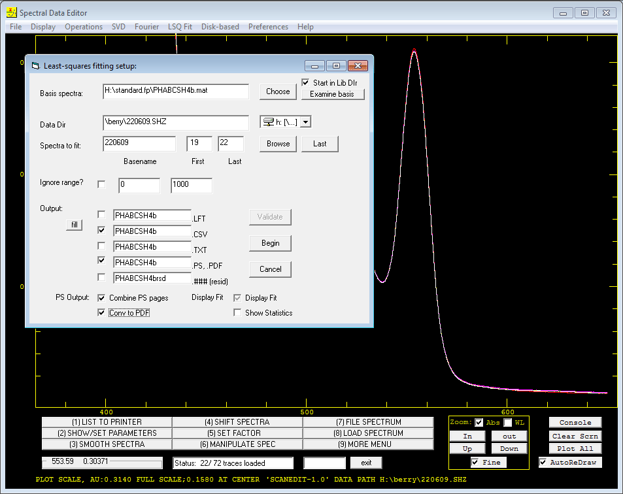The image size is (623, 494).
Task: Click the least-squares fitting dialog icon
Action: click(36, 66)
